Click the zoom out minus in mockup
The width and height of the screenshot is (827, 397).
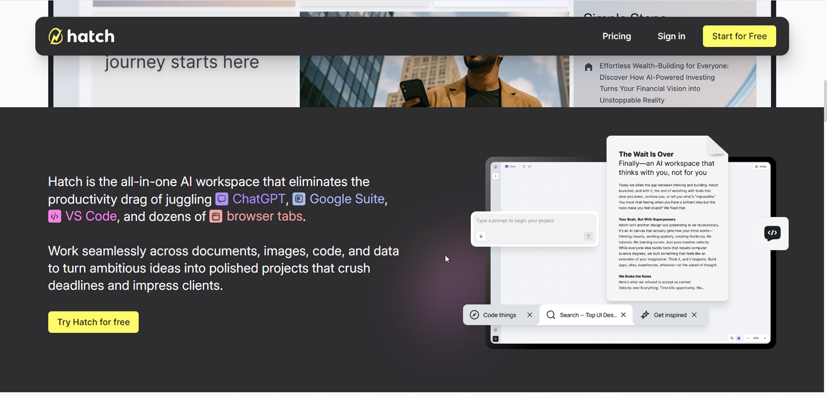[748, 338]
